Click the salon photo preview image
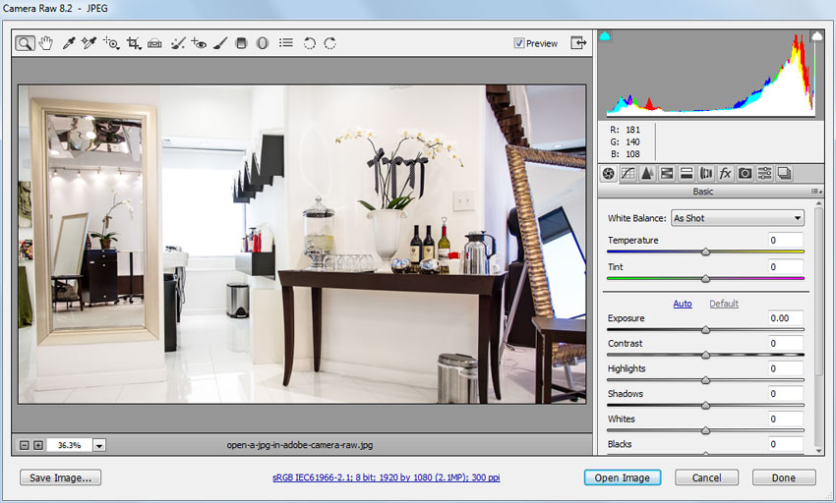The height and width of the screenshot is (503, 836). point(302,244)
